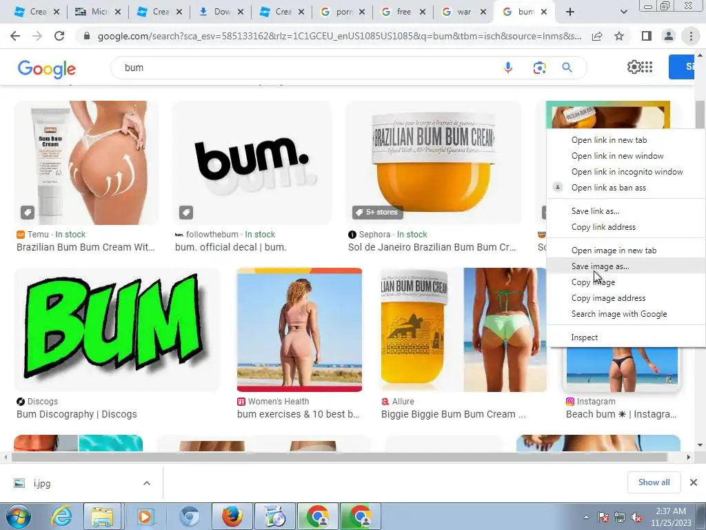Click the network tray icon
The width and height of the screenshot is (706, 530).
pyautogui.click(x=620, y=518)
